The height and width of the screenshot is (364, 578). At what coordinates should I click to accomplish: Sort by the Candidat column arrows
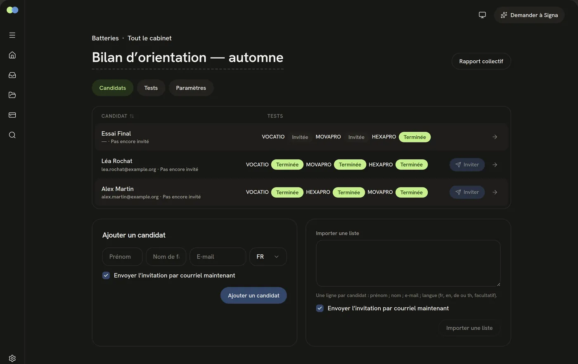[132, 116]
